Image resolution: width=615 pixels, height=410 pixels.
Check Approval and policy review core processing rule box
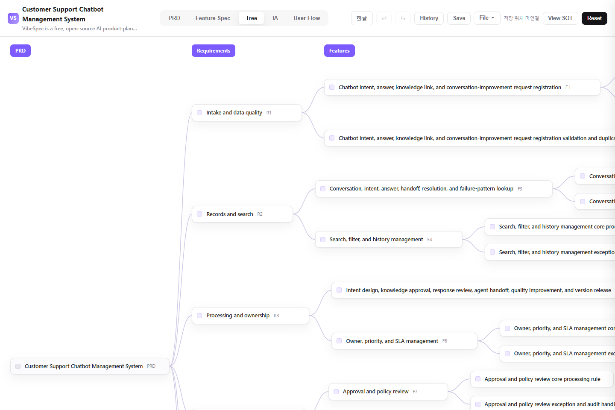(x=478, y=379)
